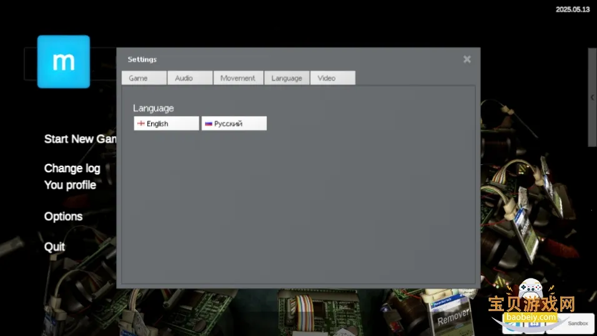Click the English flag icon

tap(141, 124)
